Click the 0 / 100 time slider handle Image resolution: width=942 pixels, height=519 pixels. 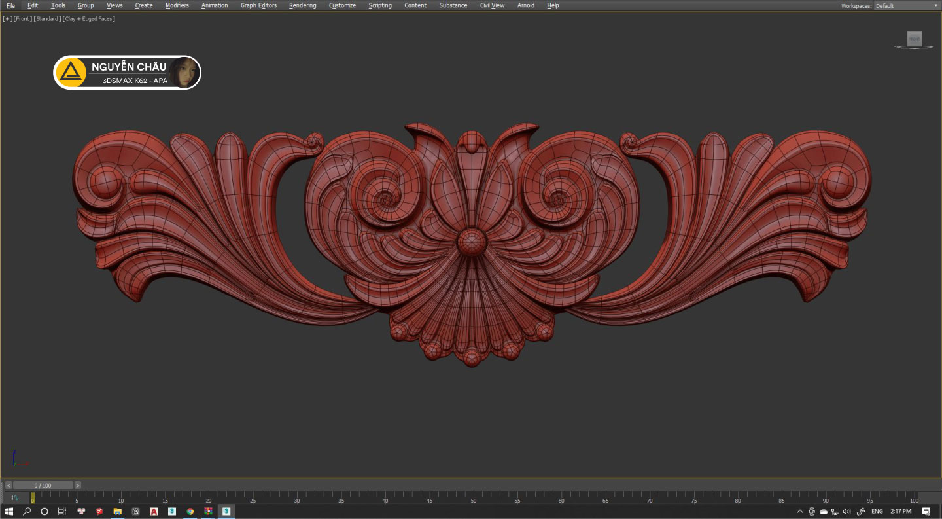(43, 485)
